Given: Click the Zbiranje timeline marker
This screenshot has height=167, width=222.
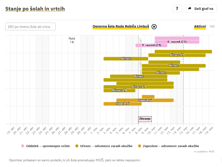Looking at the screenshot, I should pyautogui.click(x=145, y=119).
